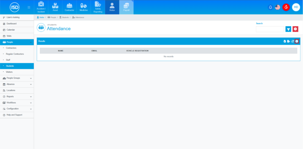Open the Contractor module
This screenshot has width=303, height=149.
tap(69, 7)
